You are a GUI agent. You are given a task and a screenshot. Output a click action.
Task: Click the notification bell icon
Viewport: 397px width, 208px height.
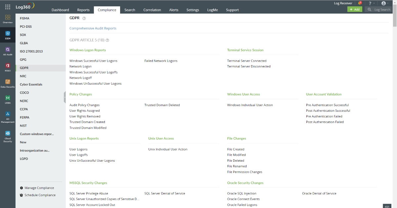click(x=360, y=3)
